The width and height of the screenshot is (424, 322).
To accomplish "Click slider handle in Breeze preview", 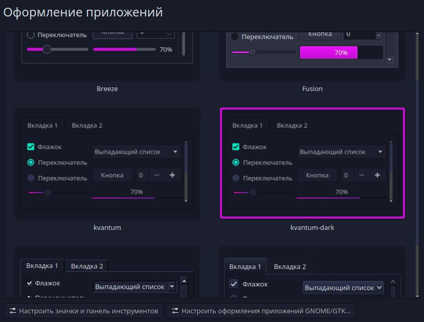I will pyautogui.click(x=47, y=49).
